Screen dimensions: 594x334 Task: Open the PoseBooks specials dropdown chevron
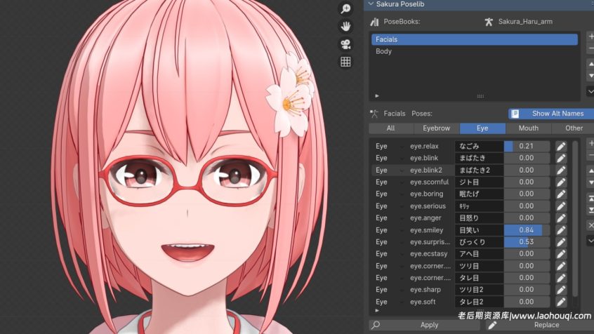pyautogui.click(x=590, y=92)
